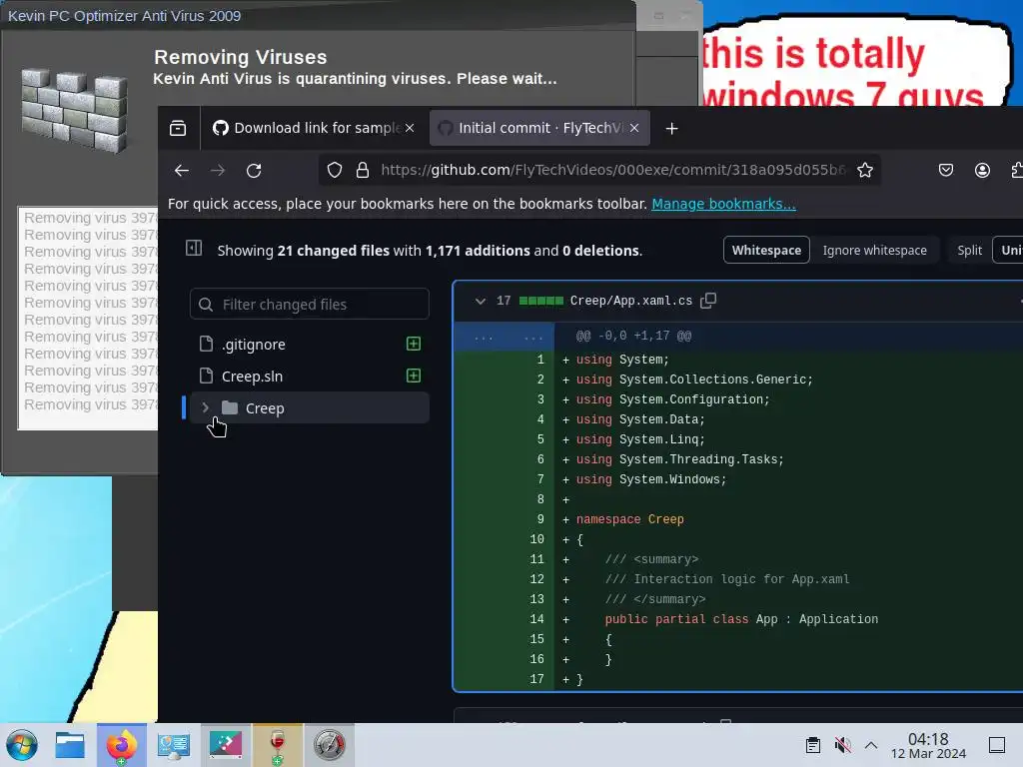Screen dimensions: 1023x767
Task: Click the added badge beside .gitignore
Action: coord(414,344)
